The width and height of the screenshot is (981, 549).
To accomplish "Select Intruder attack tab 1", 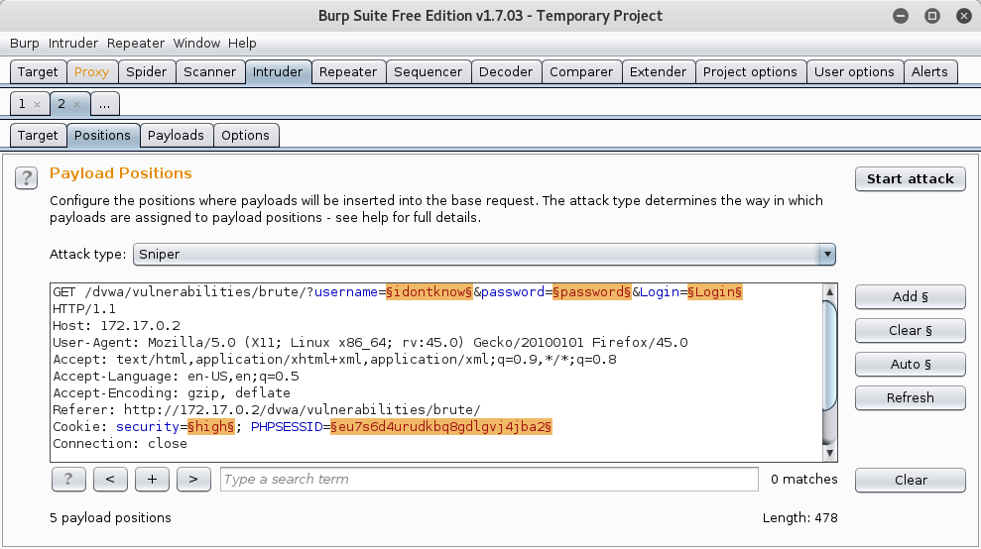I will (23, 104).
